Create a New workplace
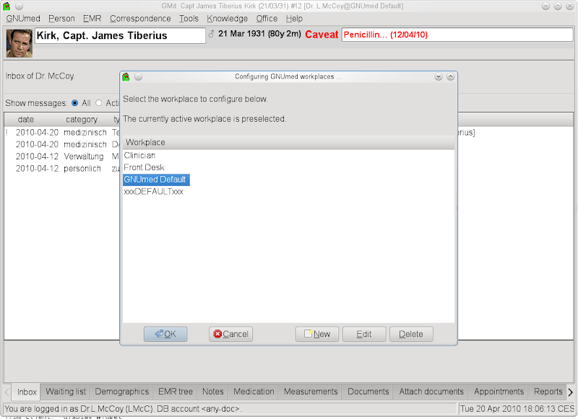This screenshot has width=578, height=419. tap(317, 334)
